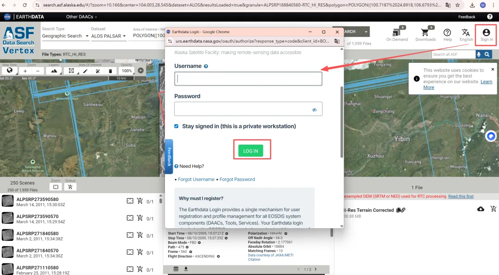Open the Opacity 100% dropdown
Viewport: 499px width, 275px height.
127,71
